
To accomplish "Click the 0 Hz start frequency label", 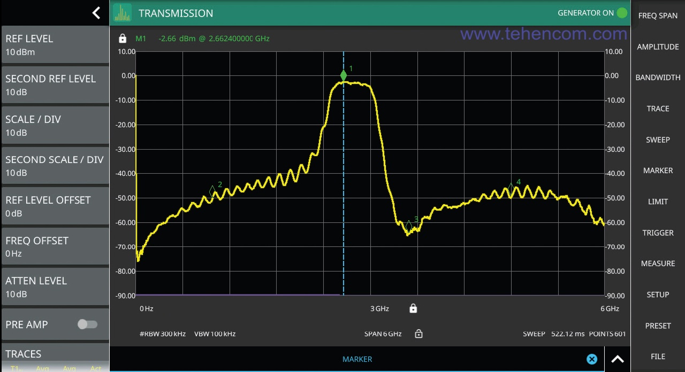I will (x=147, y=308).
